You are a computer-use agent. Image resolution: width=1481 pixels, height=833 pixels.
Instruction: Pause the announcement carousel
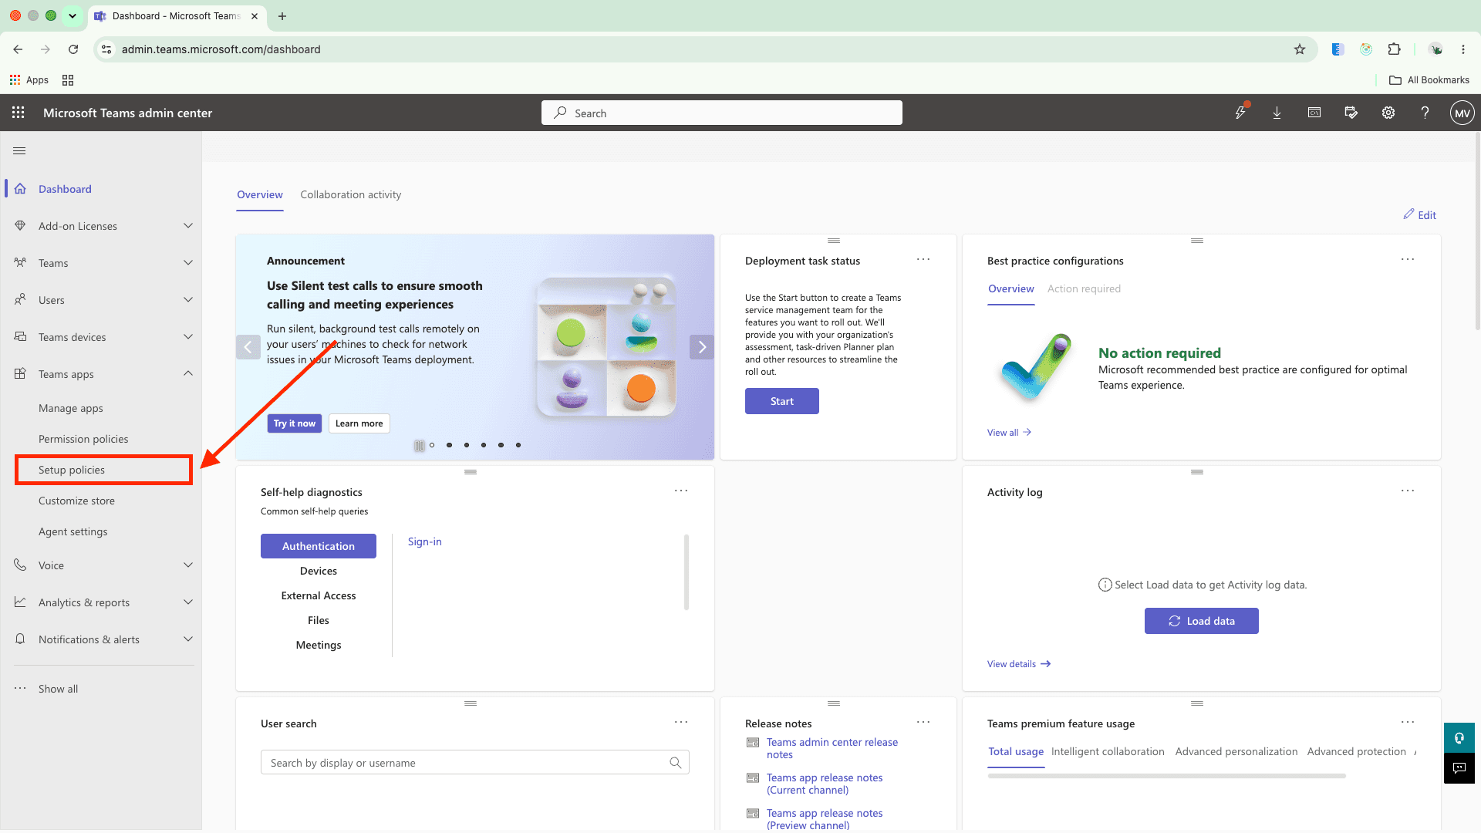coord(419,445)
